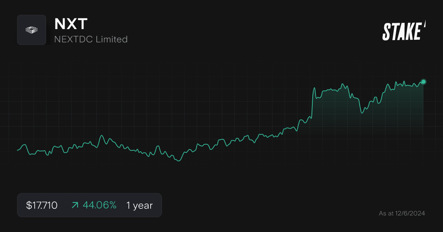Click the NEXTDC company logo icon
This screenshot has height=232, width=443.
(x=31, y=30)
